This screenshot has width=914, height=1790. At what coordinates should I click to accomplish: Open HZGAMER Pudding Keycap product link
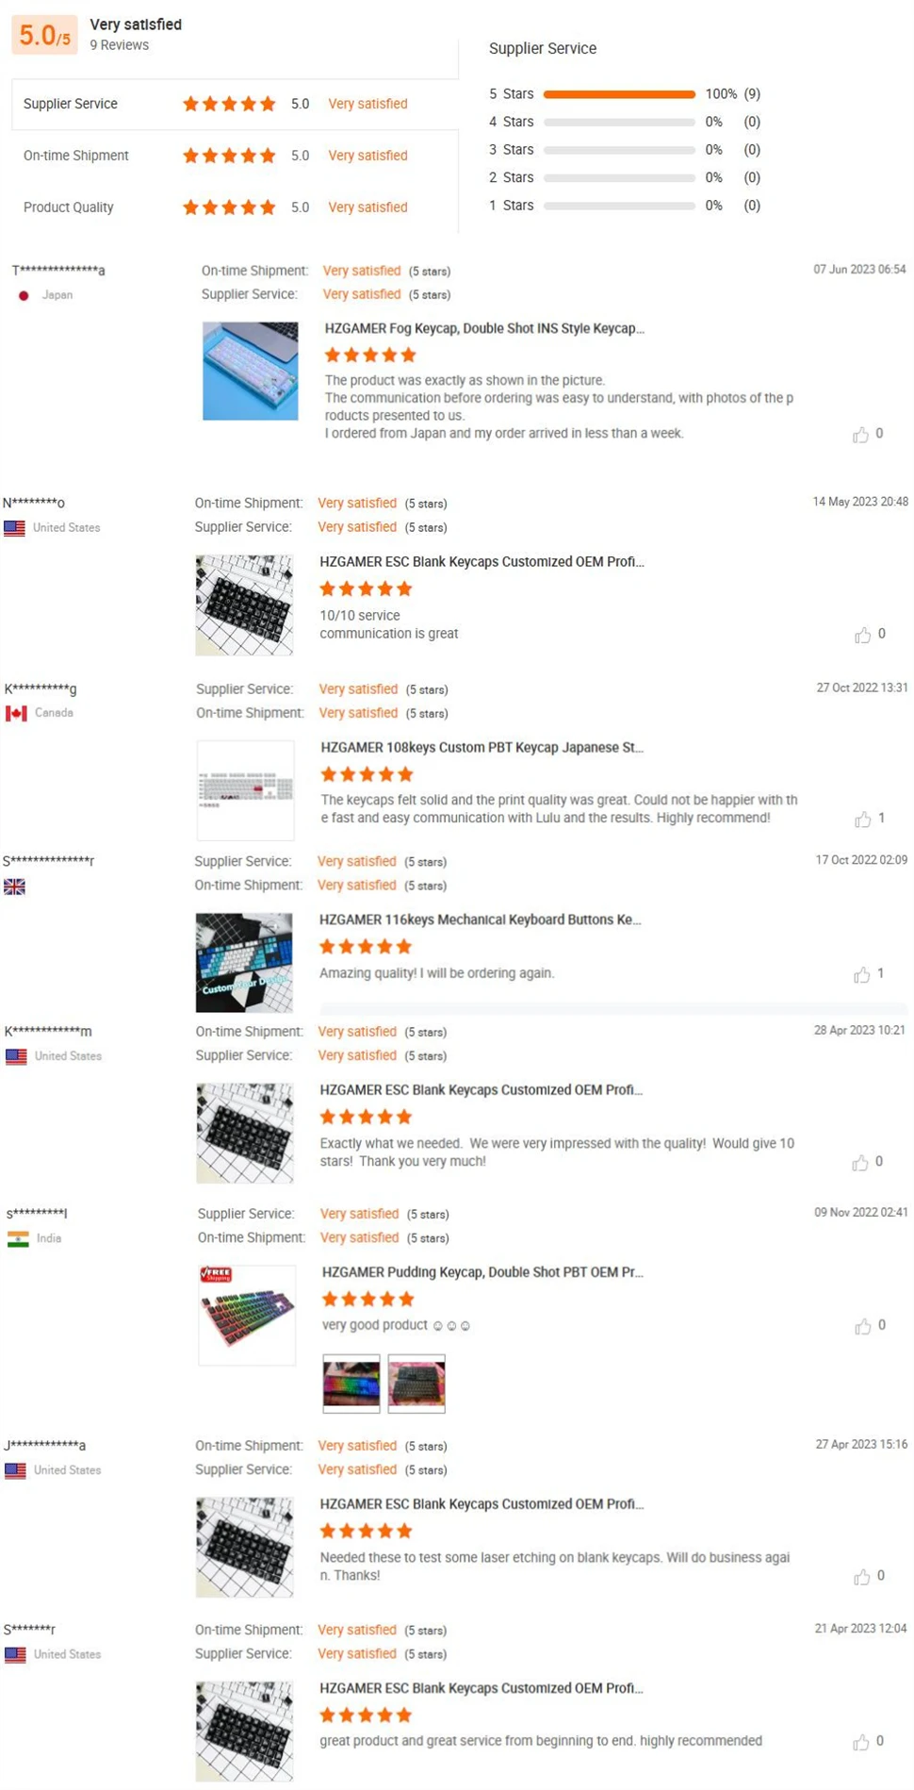point(482,1272)
